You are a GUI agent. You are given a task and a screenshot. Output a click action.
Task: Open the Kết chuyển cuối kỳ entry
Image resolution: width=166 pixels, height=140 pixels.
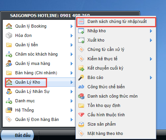tap(116, 68)
